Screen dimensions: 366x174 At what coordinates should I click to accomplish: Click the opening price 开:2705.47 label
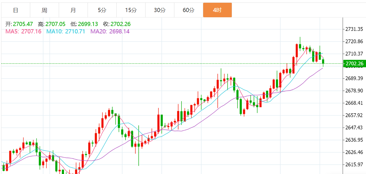pos(19,24)
